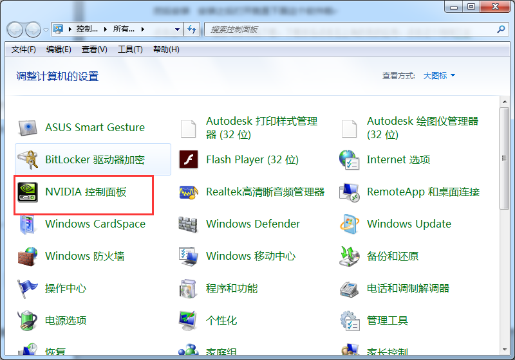Open the ASUS Smart Gesture icon
This screenshot has width=515, height=360.
point(28,127)
